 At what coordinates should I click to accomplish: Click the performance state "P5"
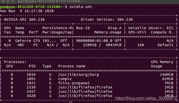click(x=35, y=45)
